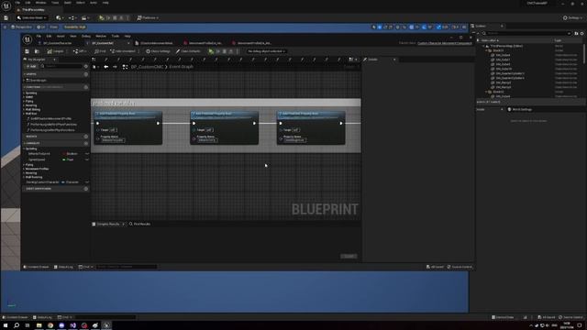Switch to BP_CustomCharacter tab
This screenshot has width=587, height=330.
pyautogui.click(x=57, y=43)
